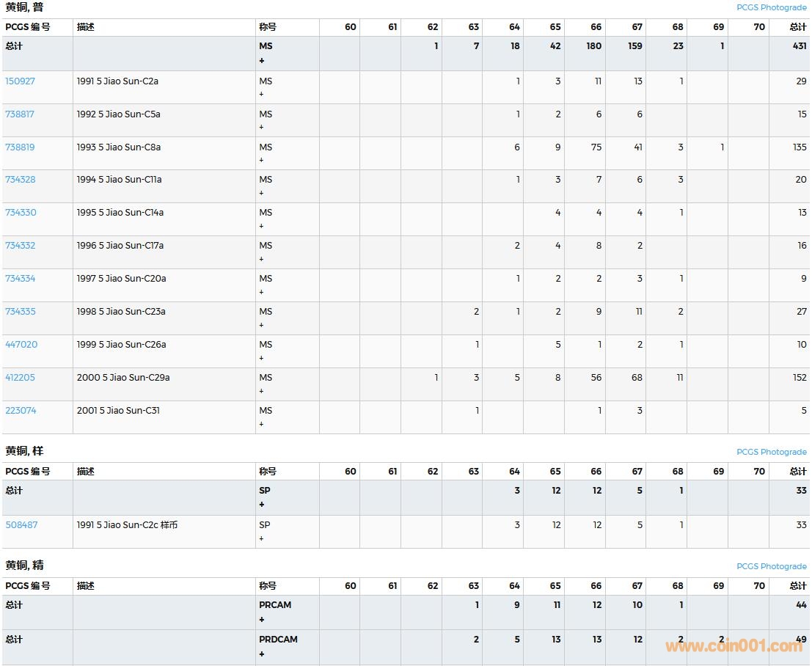Viewport: 812px width, 666px height.
Task: Expand plus sign in MS 总计 row of first table
Action: click(x=262, y=61)
